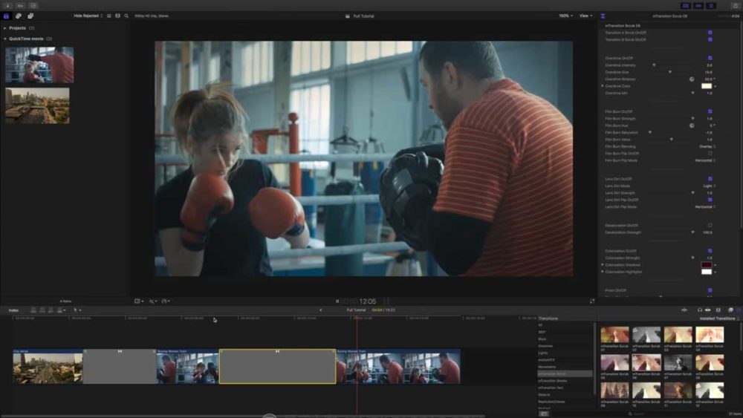The height and width of the screenshot is (418, 743).
Task: Open the viewer View dropdown menu
Action: (585, 16)
